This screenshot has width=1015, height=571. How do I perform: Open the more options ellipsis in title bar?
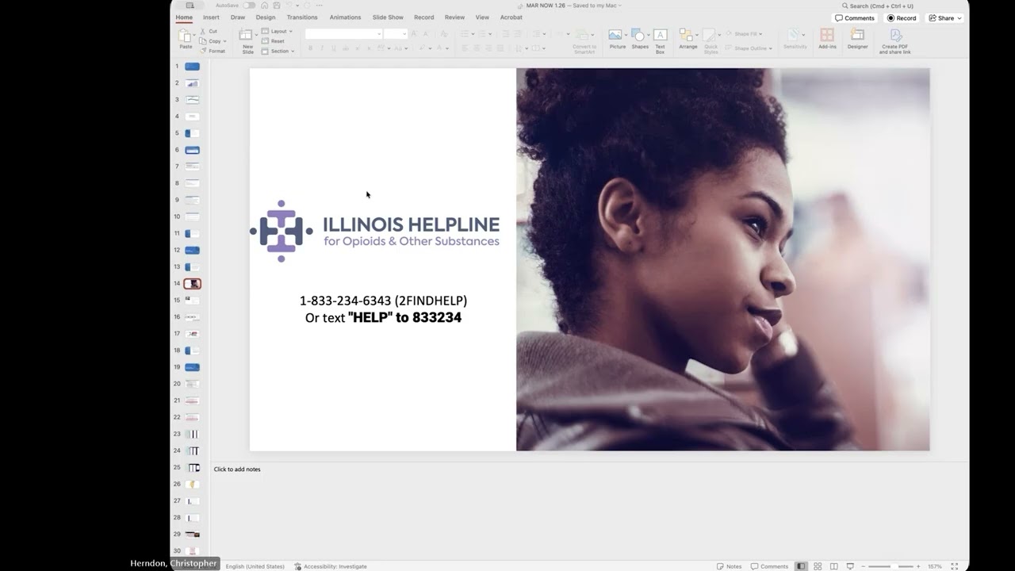(320, 6)
